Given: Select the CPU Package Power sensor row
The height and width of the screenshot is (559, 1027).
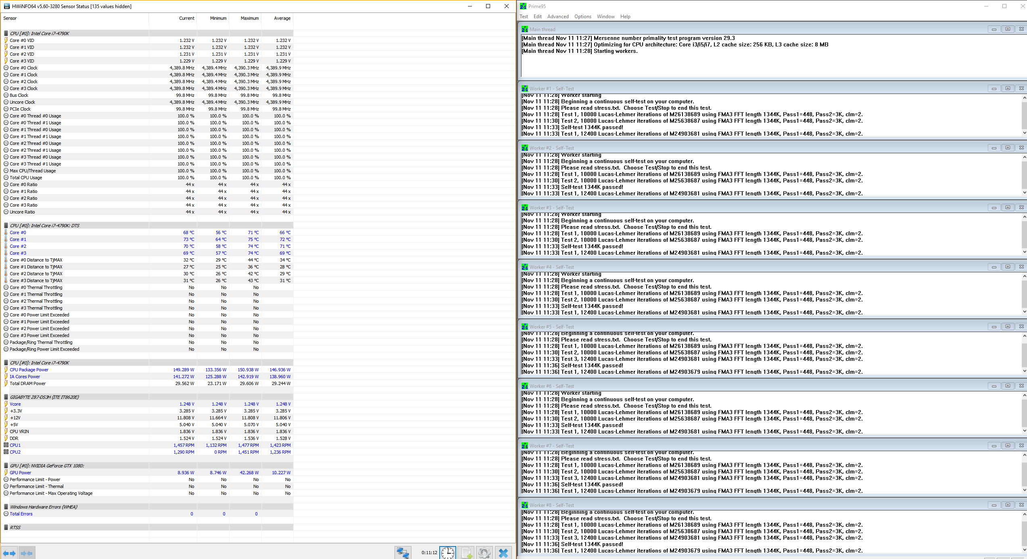Looking at the screenshot, I should click(29, 370).
